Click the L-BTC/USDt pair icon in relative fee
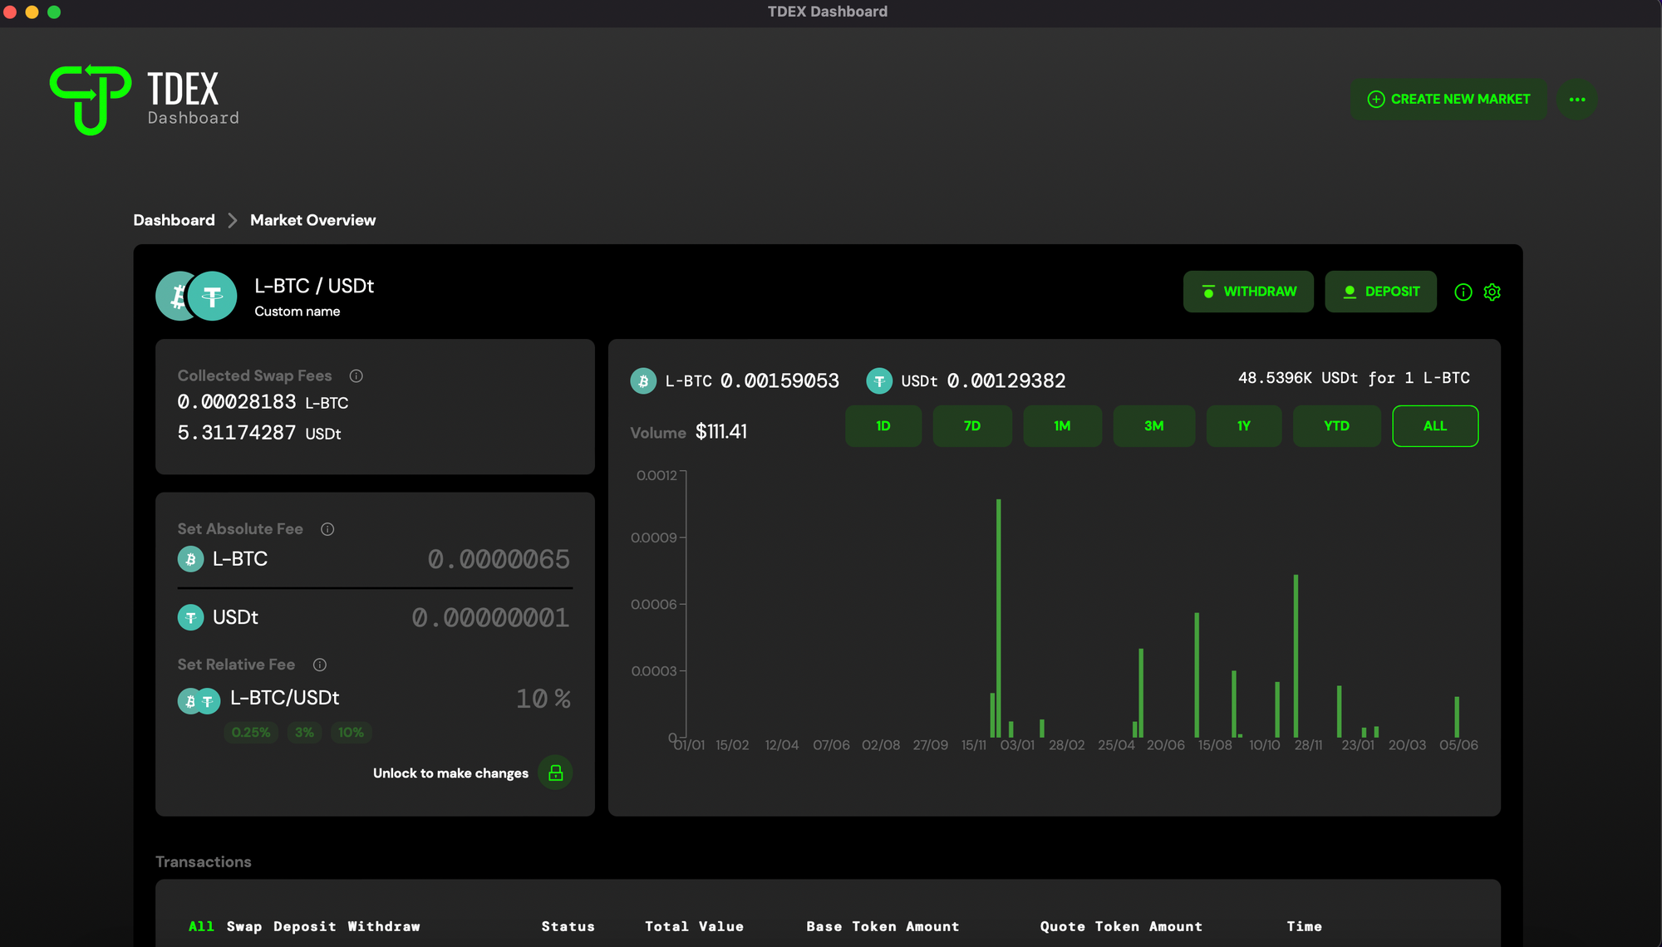The image size is (1662, 947). 199,701
